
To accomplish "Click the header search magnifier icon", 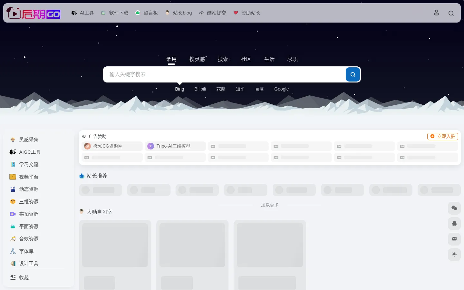I will click(451, 13).
